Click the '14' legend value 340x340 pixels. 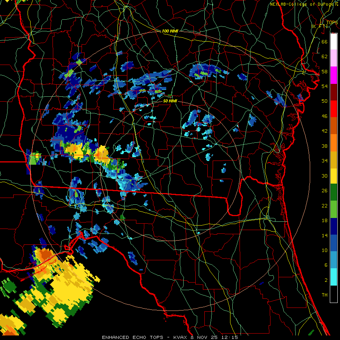[325, 235]
